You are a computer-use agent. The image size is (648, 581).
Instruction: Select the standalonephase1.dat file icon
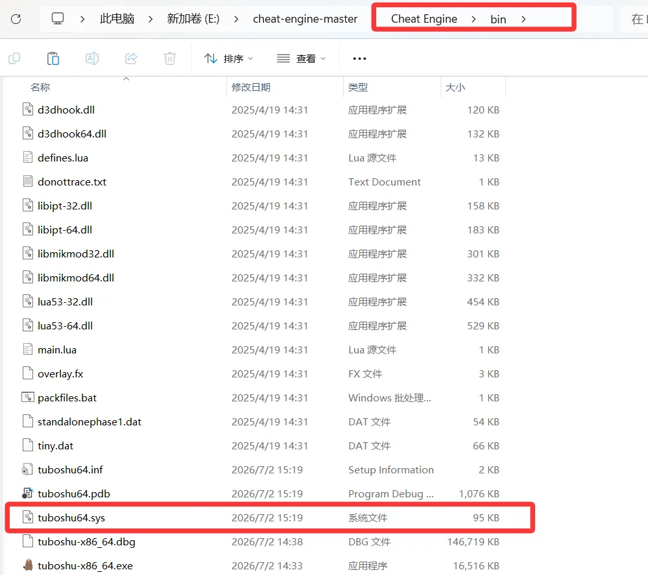click(x=28, y=421)
